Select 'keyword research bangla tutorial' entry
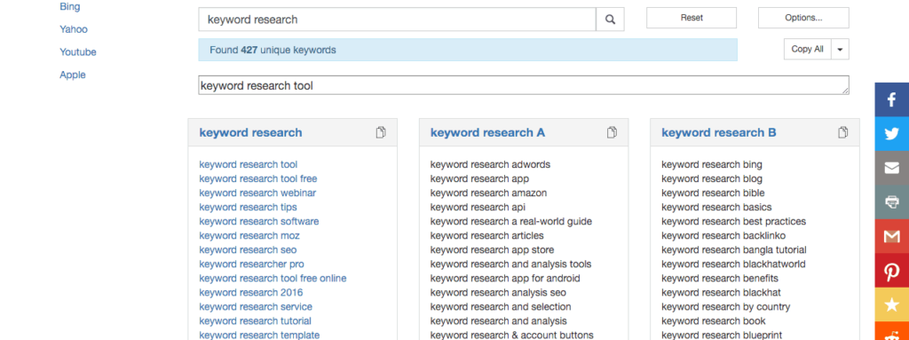Image resolution: width=909 pixels, height=340 pixels. point(734,249)
